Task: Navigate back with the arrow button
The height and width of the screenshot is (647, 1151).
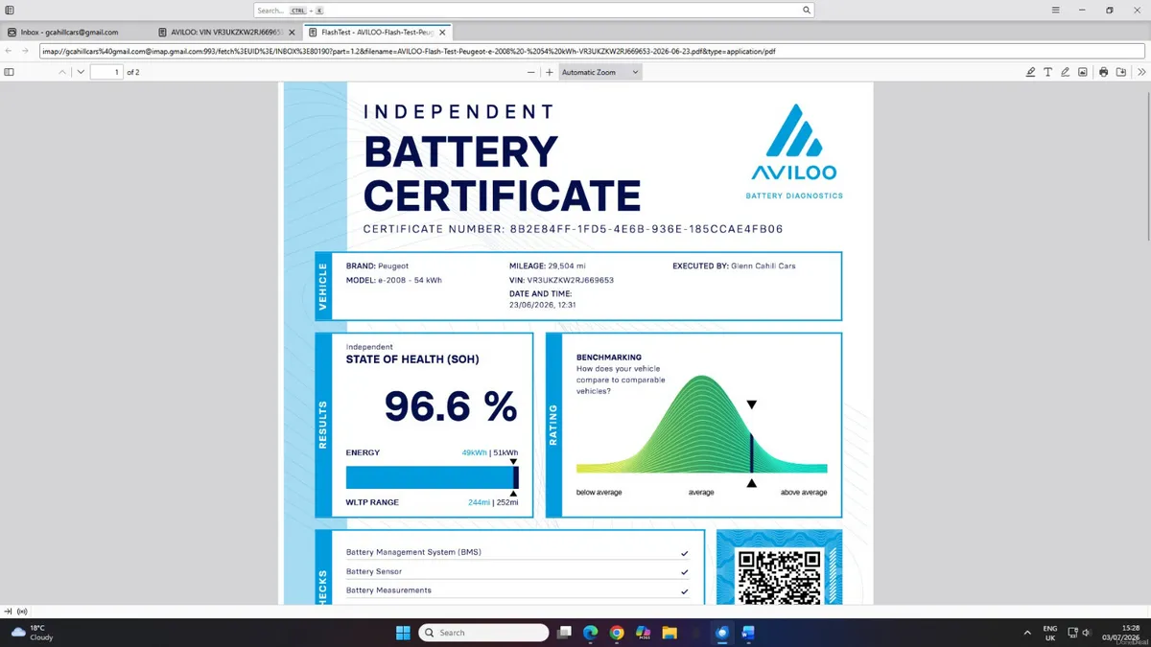Action: (x=10, y=51)
